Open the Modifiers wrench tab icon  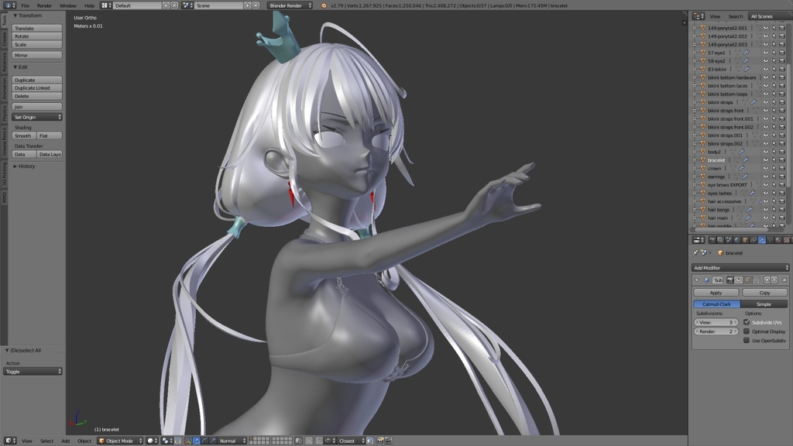tap(762, 240)
